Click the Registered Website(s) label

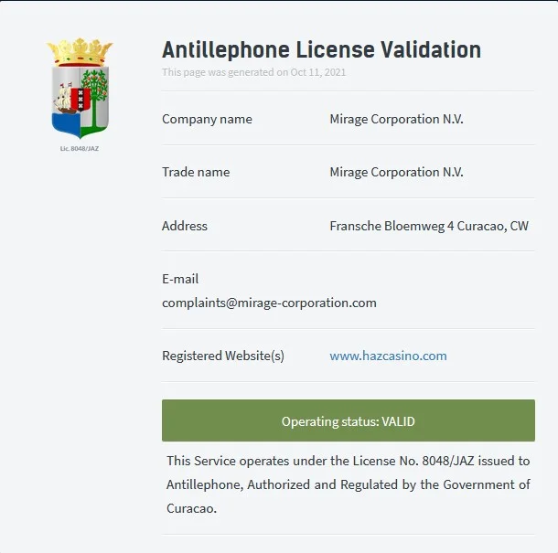pos(223,356)
